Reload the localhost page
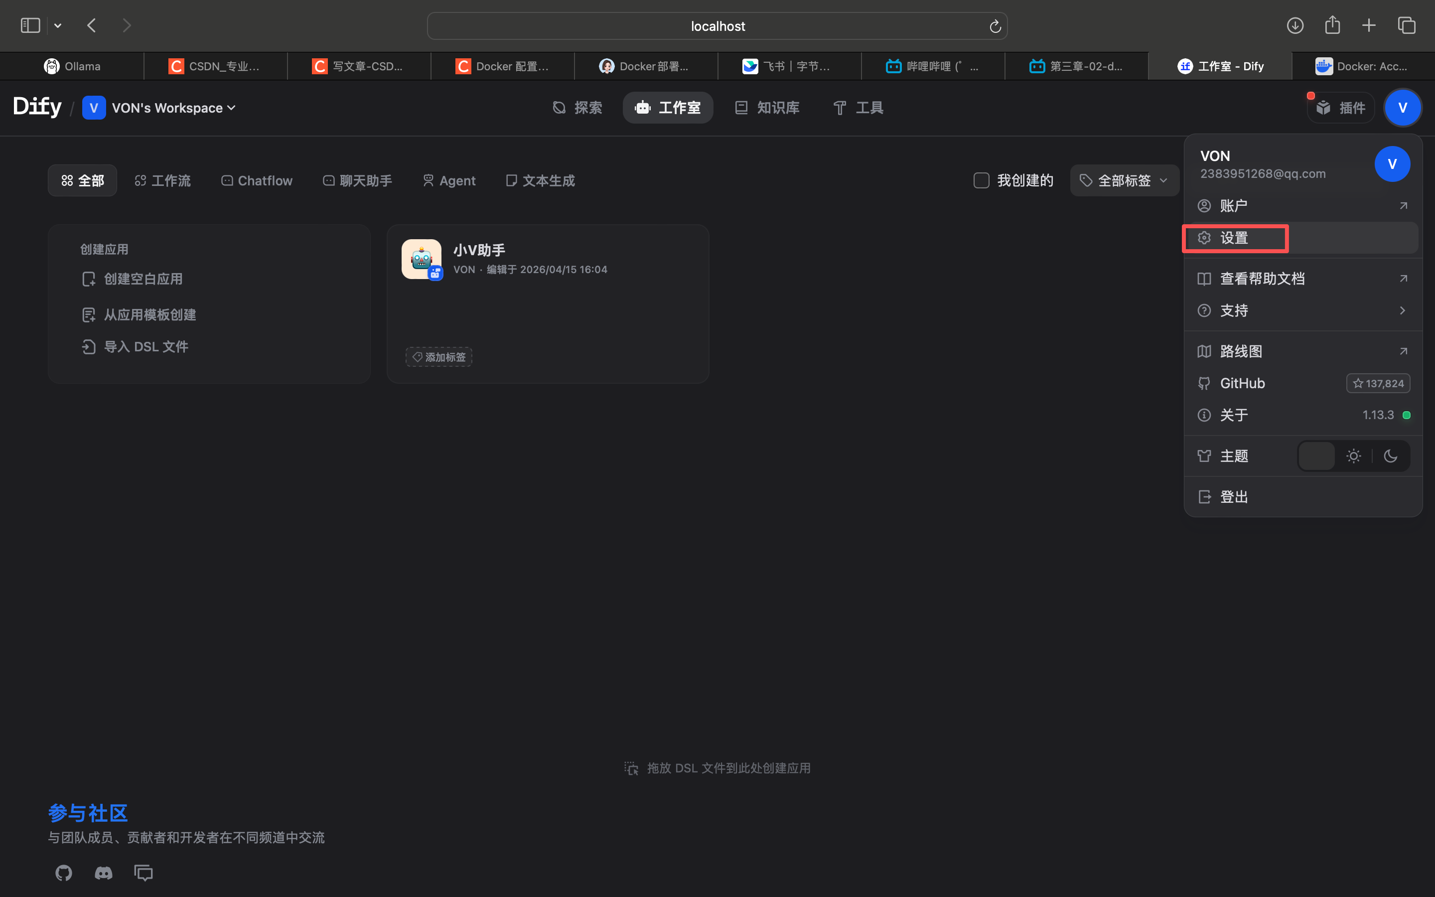This screenshot has width=1435, height=897. tap(995, 26)
